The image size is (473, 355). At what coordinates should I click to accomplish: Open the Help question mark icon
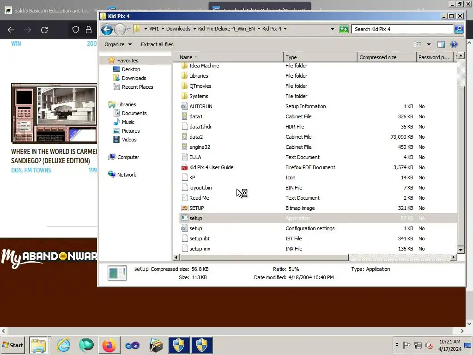pyautogui.click(x=454, y=44)
